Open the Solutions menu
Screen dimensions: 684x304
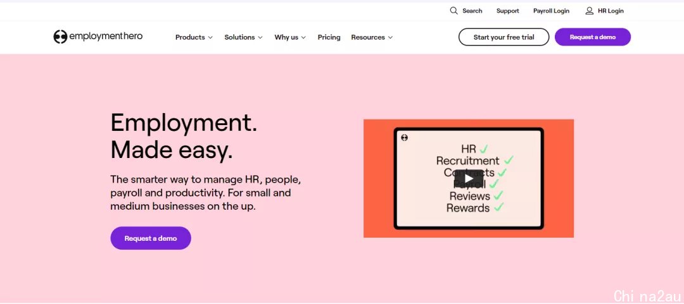(243, 37)
